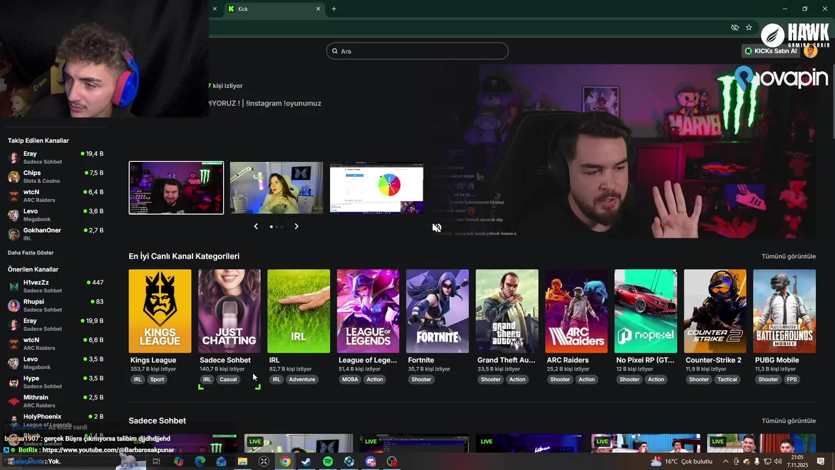Open Google Chrome from taskbar
835x470 pixels.
click(285, 462)
